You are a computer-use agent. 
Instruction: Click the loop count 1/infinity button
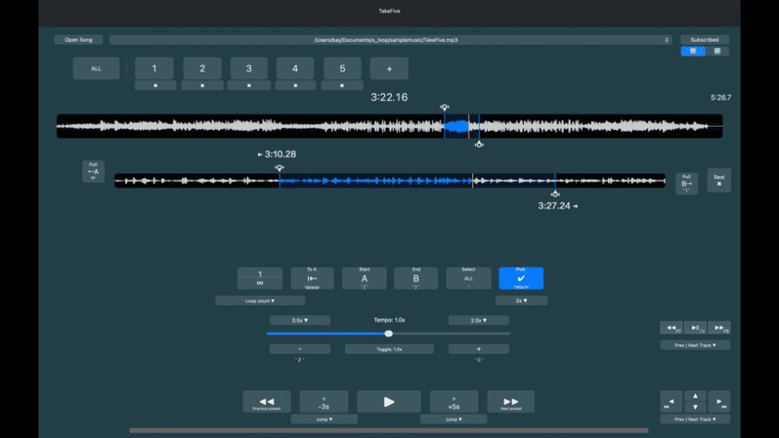(x=260, y=278)
